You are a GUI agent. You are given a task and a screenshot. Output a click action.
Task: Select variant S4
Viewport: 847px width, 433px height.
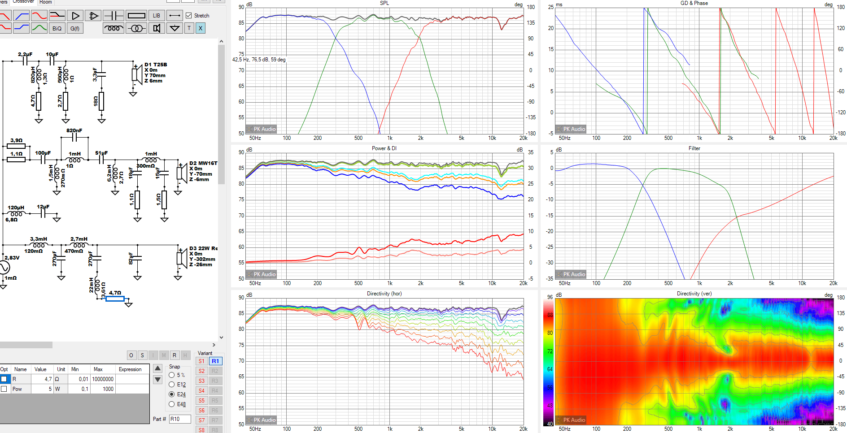tap(202, 391)
